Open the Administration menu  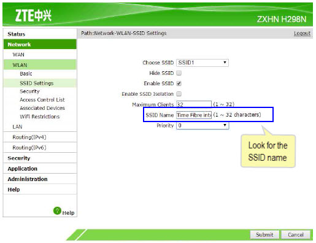(x=40, y=179)
